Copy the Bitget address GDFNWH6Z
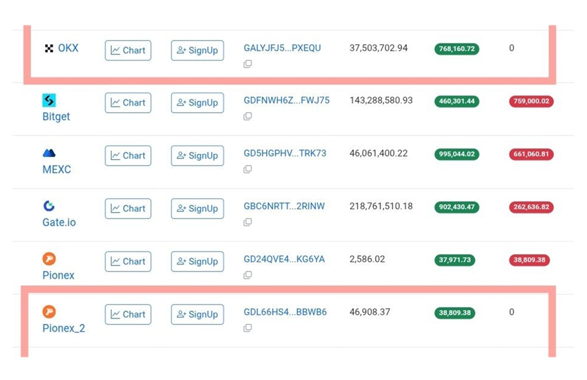Image resolution: width=587 pixels, height=380 pixels. (x=247, y=116)
